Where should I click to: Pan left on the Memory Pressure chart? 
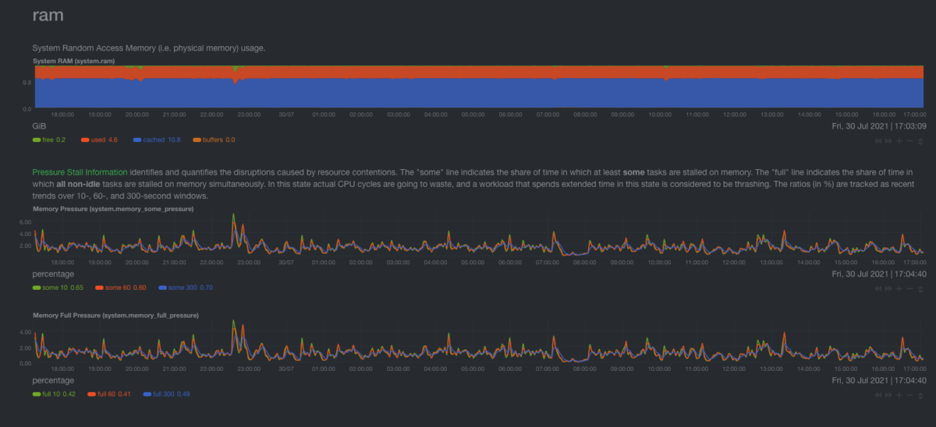pos(879,288)
